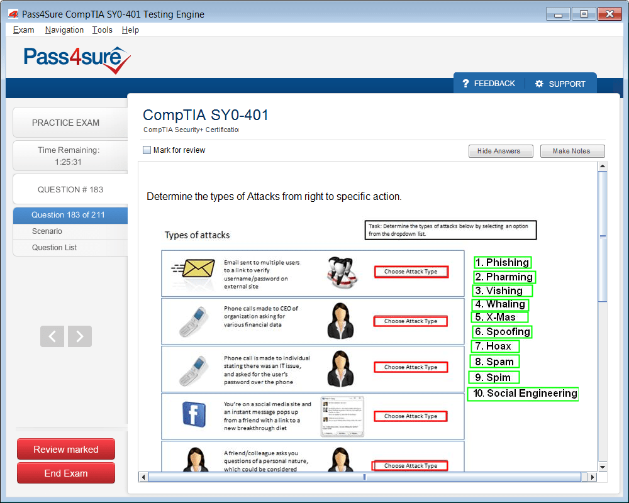This screenshot has height=503, width=629.
Task: Click the Pass4sure logo
Action: click(x=77, y=60)
